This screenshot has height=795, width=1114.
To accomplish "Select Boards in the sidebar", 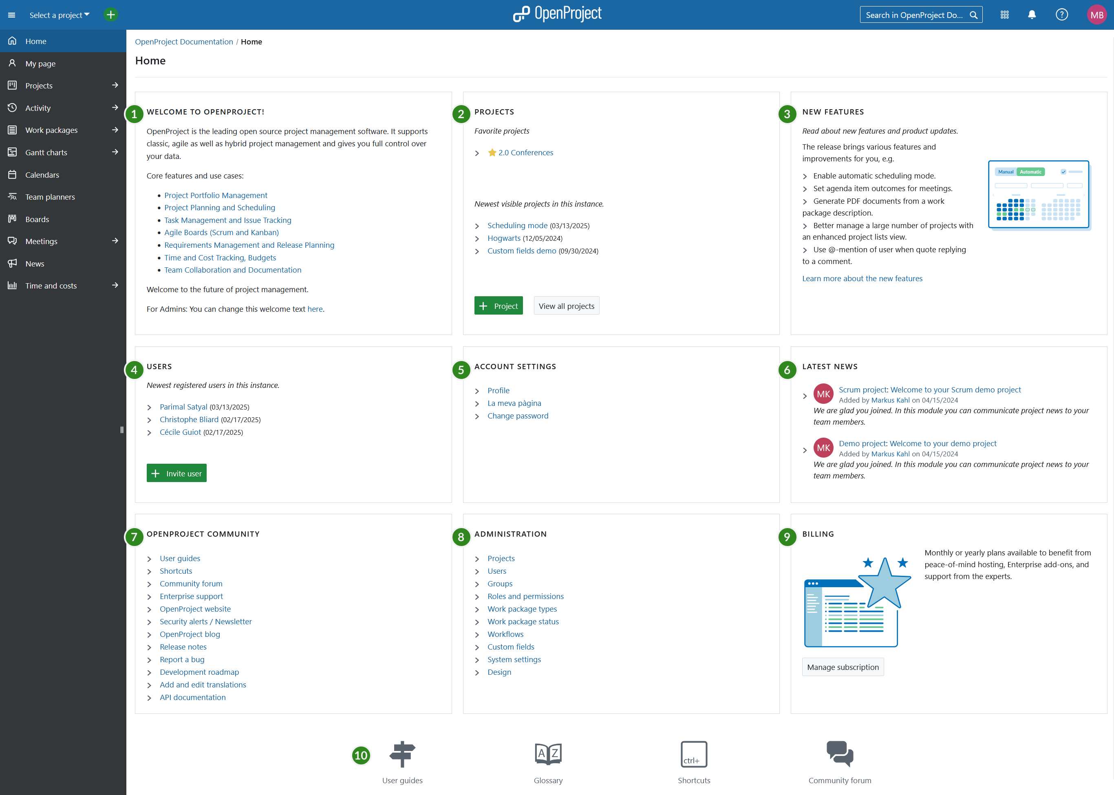I will 63,219.
